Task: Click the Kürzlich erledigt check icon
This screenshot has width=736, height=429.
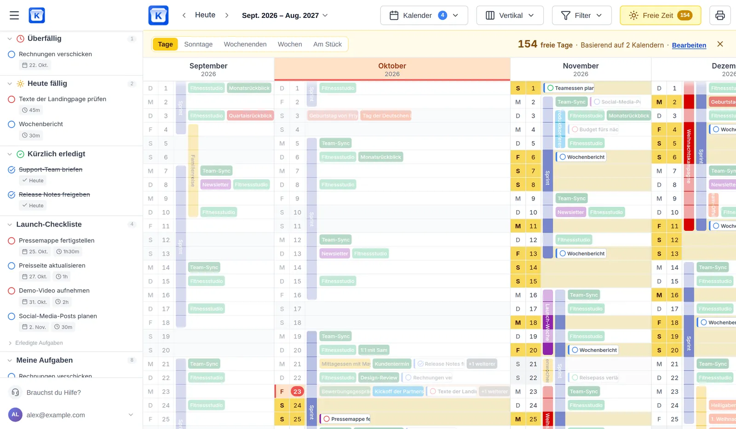Action: point(20,154)
